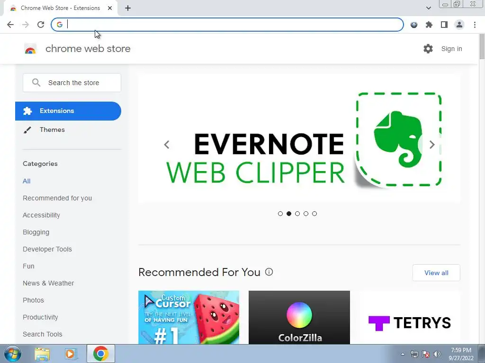Image resolution: width=485 pixels, height=363 pixels.
Task: Click Google icon in address bar
Action: tap(59, 25)
